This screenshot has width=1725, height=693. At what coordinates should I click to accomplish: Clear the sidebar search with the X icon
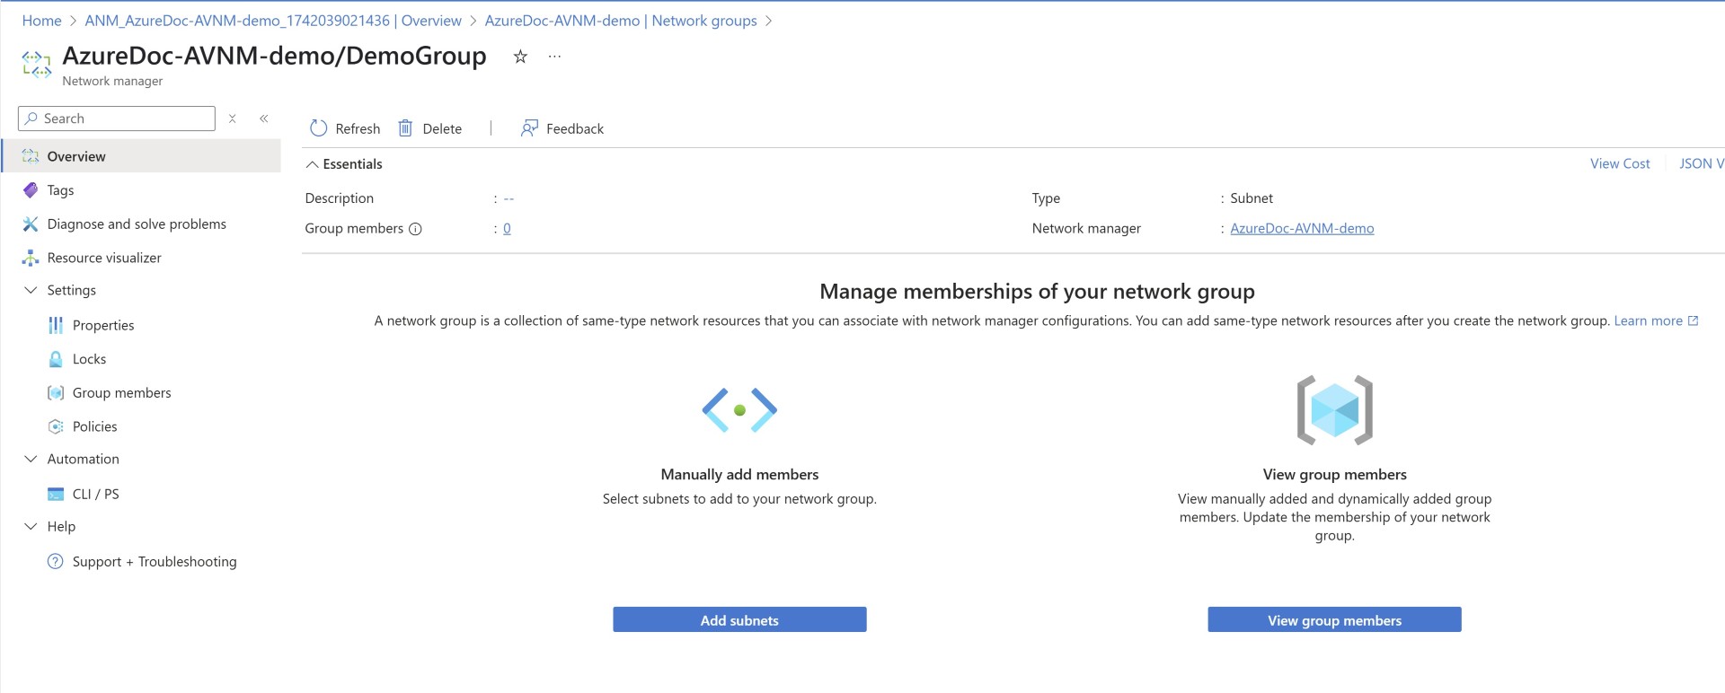coord(232,118)
